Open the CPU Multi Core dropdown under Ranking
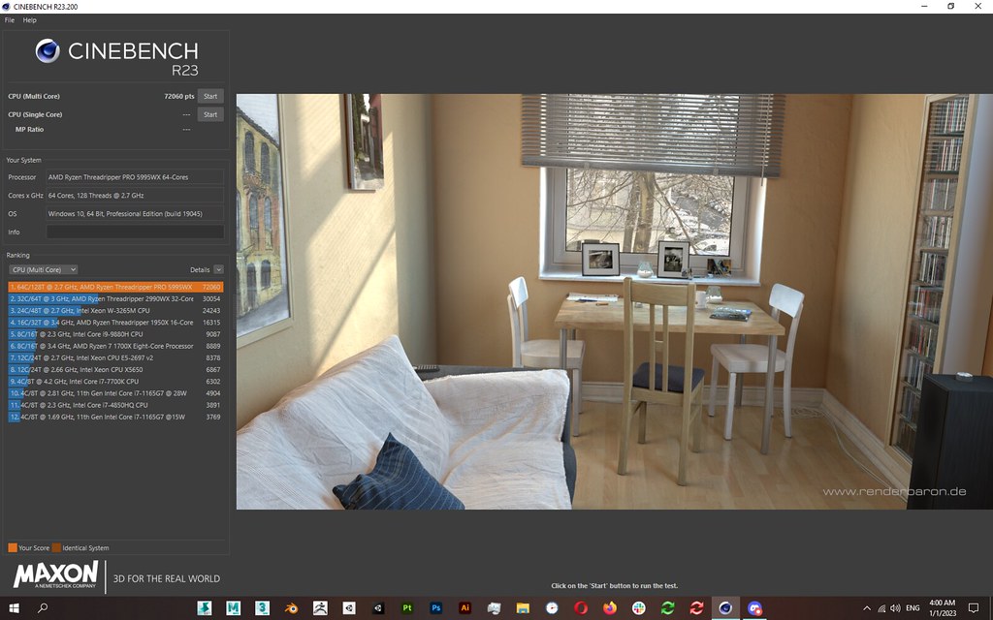Screen dimensions: 993x620 tap(43, 269)
